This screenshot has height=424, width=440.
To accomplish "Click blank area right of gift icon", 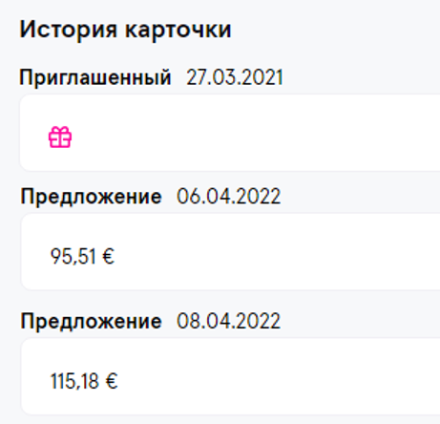I will coord(255,137).
